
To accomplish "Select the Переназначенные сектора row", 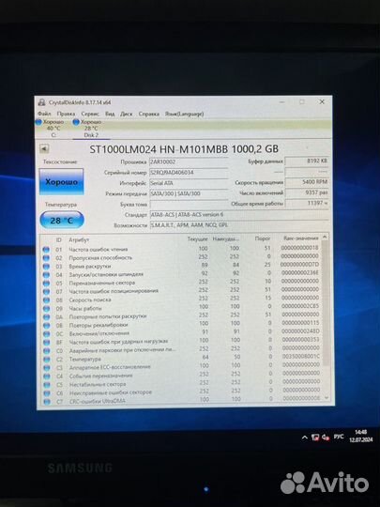I will click(x=181, y=283).
